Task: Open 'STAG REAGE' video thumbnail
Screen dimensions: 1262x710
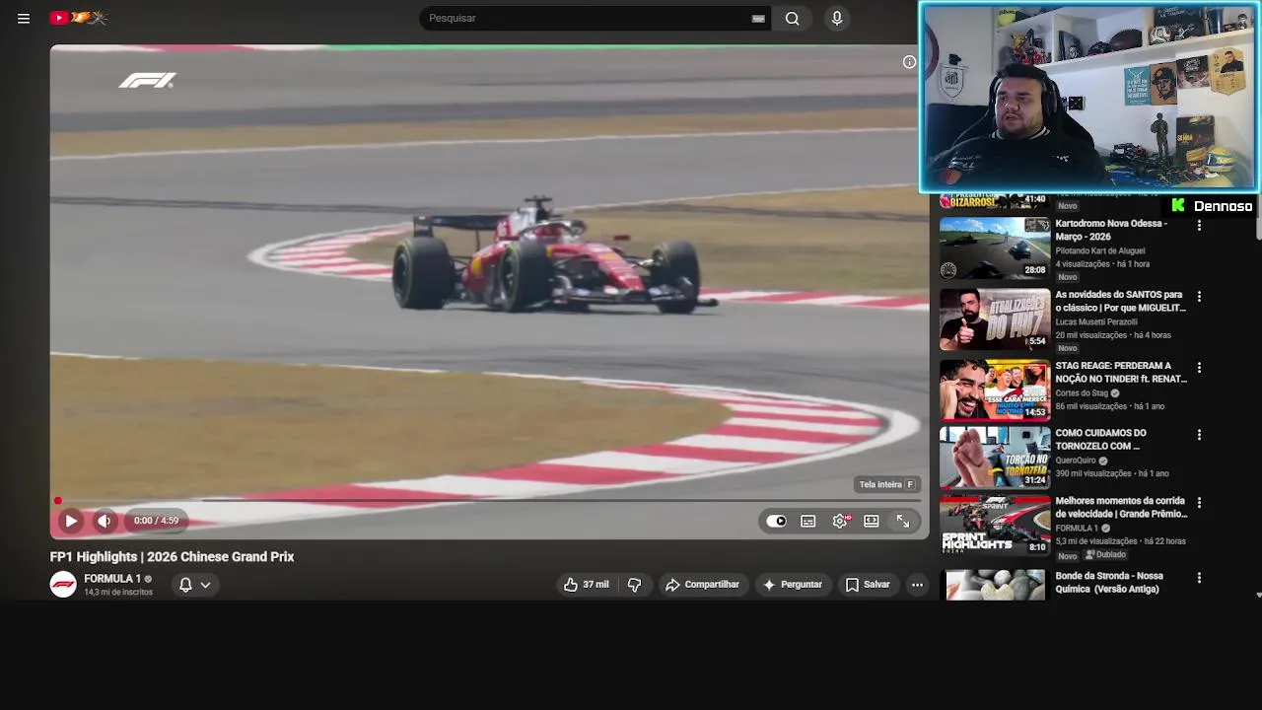Action: 995,390
